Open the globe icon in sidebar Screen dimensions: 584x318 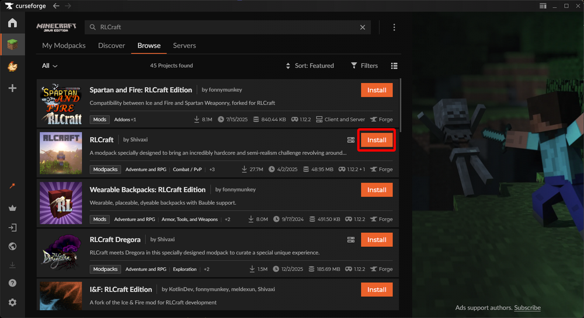click(12, 246)
